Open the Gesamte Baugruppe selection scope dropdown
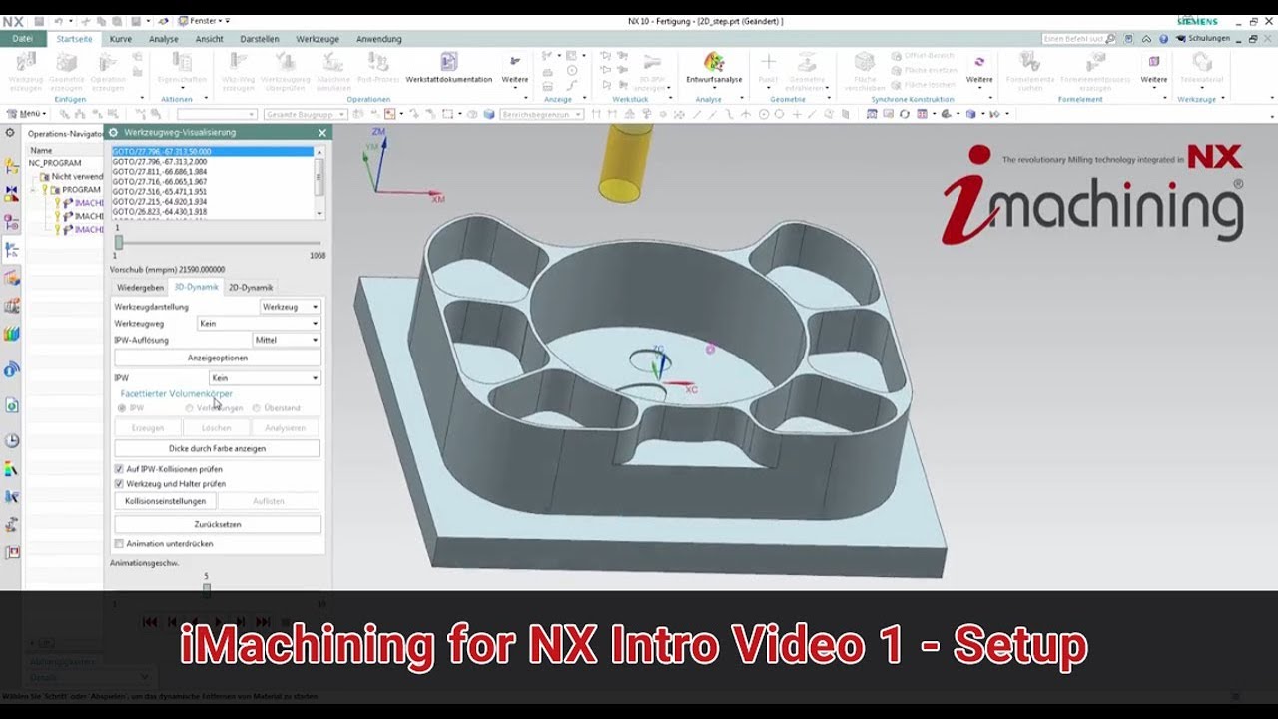 click(305, 114)
